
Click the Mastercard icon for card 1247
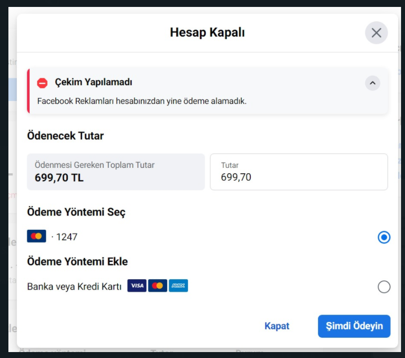point(37,236)
